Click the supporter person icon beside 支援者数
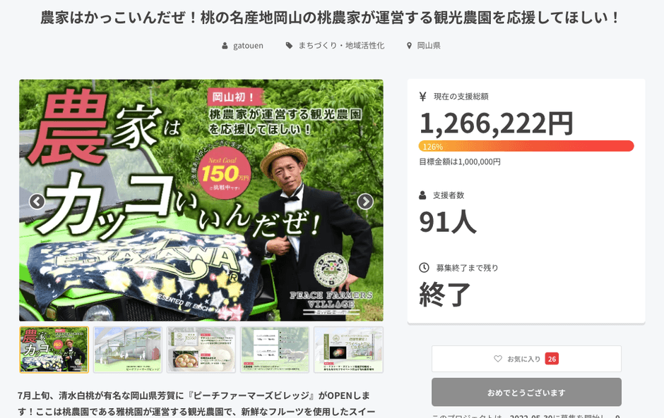This screenshot has width=664, height=418. (x=422, y=195)
